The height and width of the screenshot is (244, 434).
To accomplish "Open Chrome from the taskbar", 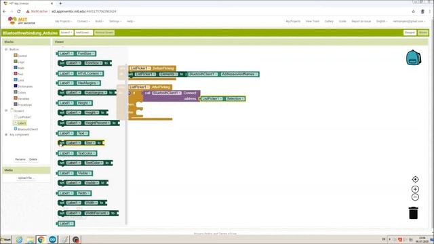I will (41, 239).
